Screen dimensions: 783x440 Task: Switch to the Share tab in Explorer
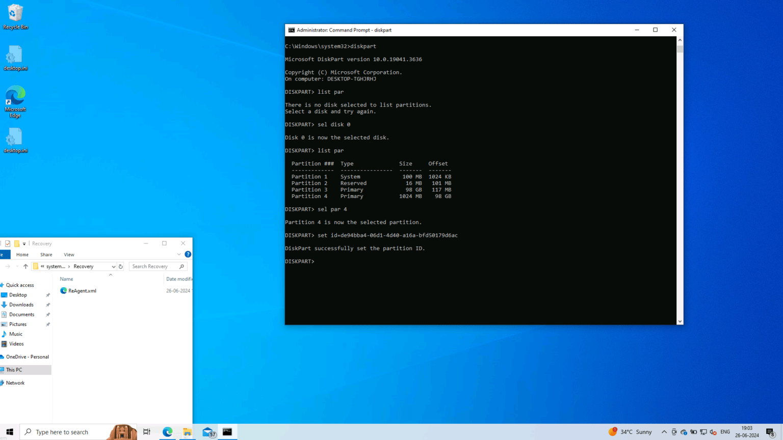(x=46, y=254)
